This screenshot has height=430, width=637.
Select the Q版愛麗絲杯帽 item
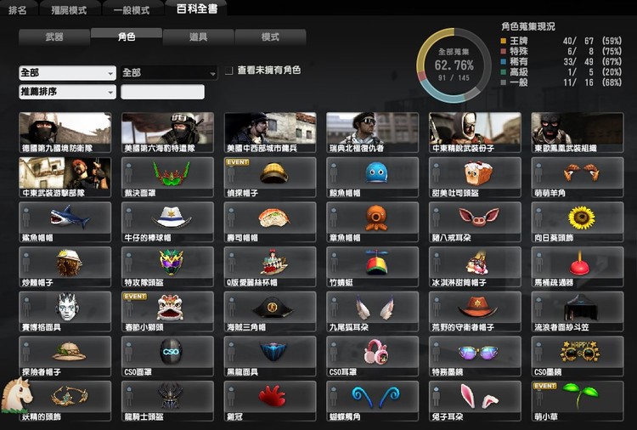click(x=270, y=267)
